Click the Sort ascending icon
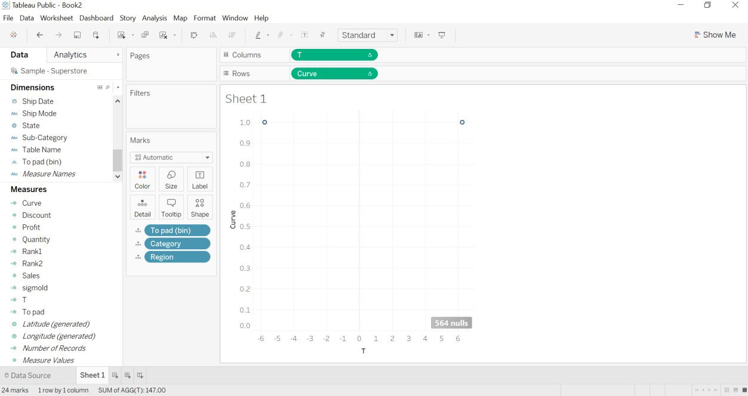Screen dimensions: 748x396 click(213, 35)
